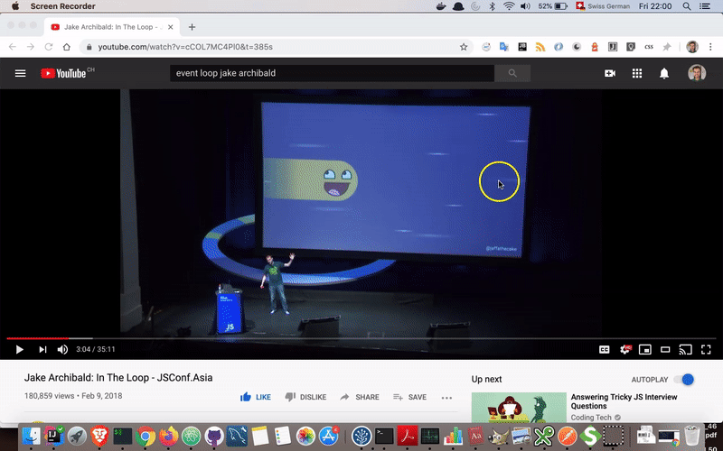Toggle closed captions on the player

604,350
